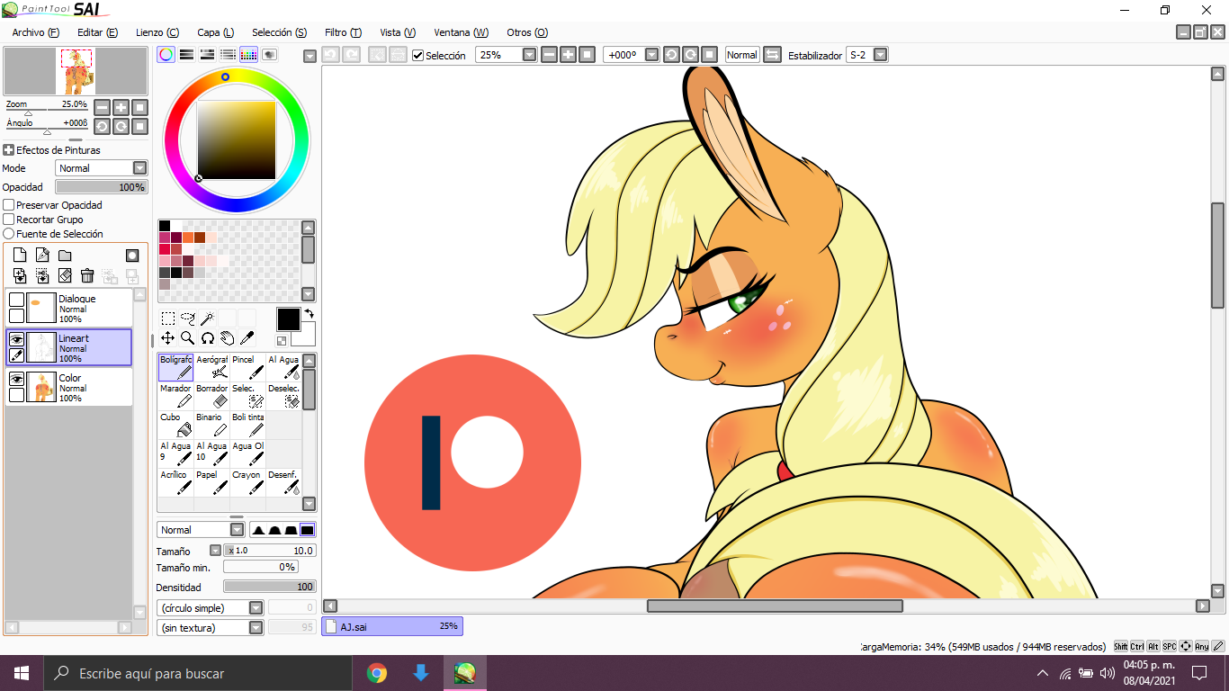Enable Preservar Opacidad

[9, 205]
